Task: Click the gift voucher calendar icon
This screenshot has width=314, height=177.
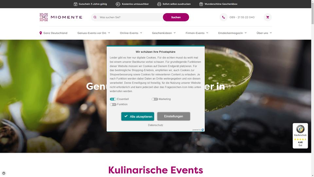Action: 76,4
